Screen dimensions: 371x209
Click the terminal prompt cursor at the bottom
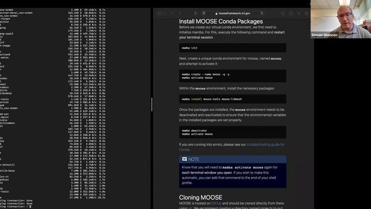(x=30, y=207)
